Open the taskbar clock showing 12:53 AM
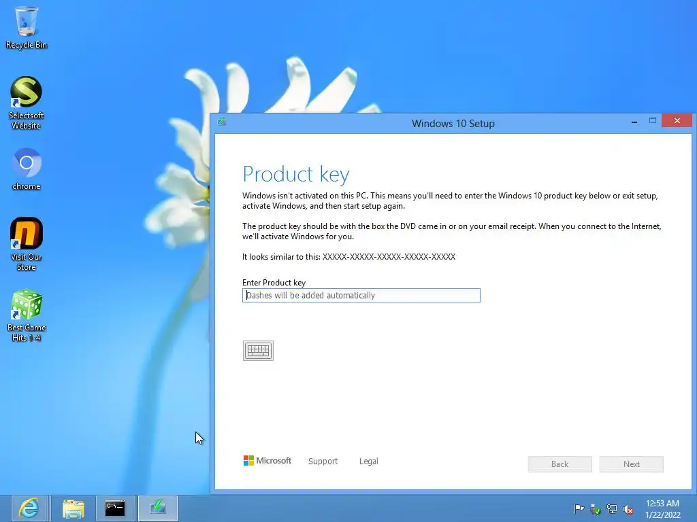Image resolution: width=697 pixels, height=522 pixels. tap(662, 509)
